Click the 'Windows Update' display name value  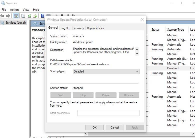(x=83, y=42)
